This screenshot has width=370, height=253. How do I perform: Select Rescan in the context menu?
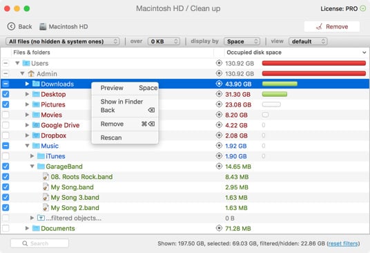[x=111, y=138]
